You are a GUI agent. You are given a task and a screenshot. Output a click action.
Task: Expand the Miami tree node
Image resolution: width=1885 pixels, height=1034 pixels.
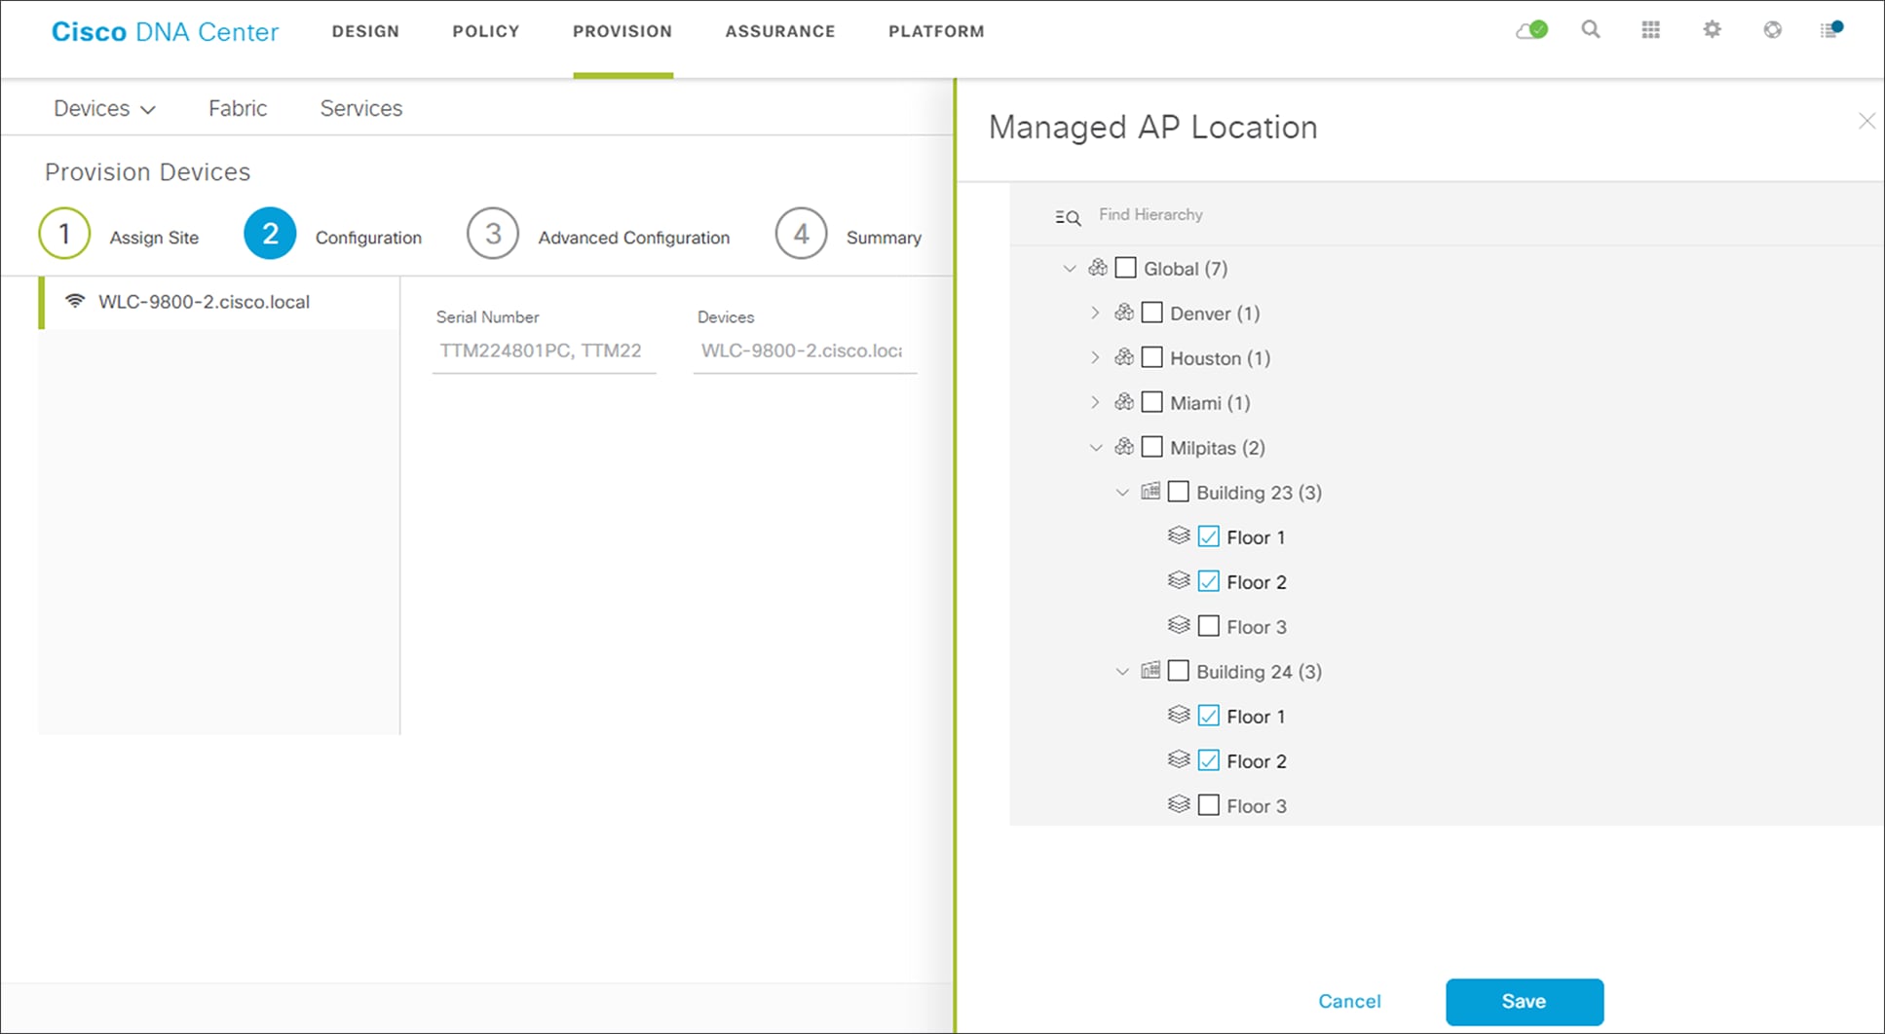click(1095, 402)
